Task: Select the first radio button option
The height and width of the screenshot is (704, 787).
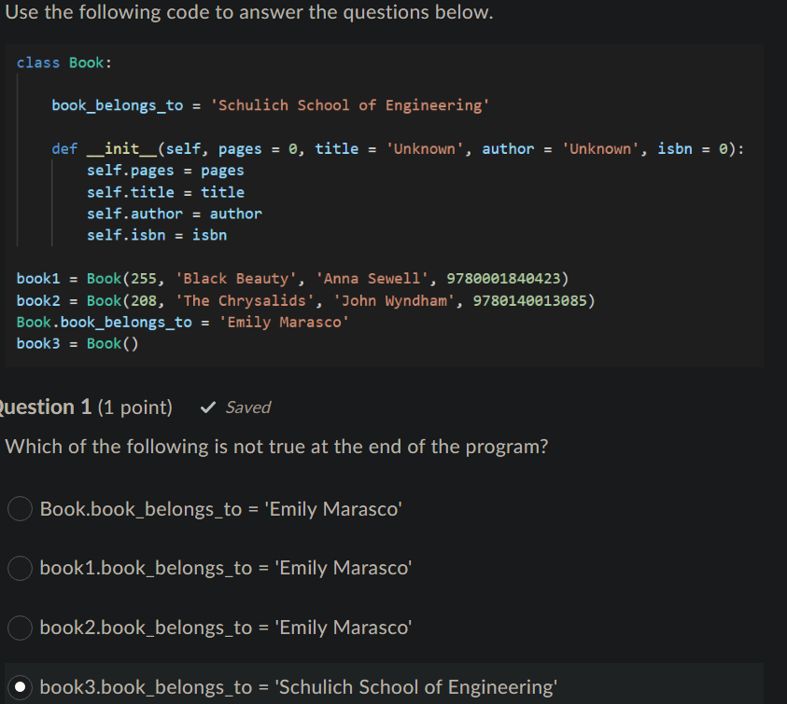Action: pyautogui.click(x=20, y=509)
